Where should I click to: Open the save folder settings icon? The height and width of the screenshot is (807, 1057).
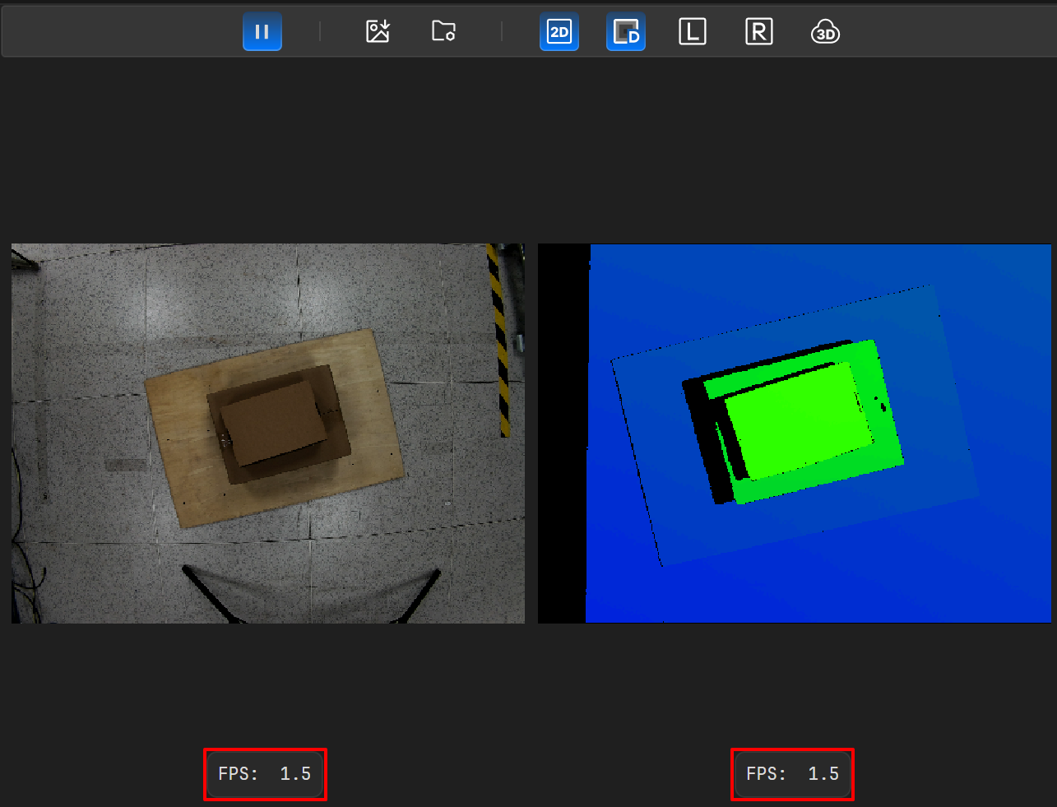coord(443,32)
